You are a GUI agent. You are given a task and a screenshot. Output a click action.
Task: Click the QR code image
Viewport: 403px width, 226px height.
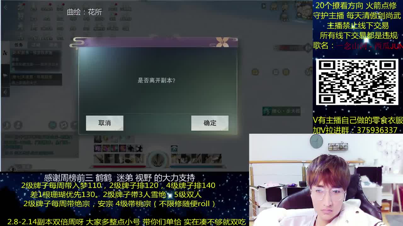[x=357, y=82]
